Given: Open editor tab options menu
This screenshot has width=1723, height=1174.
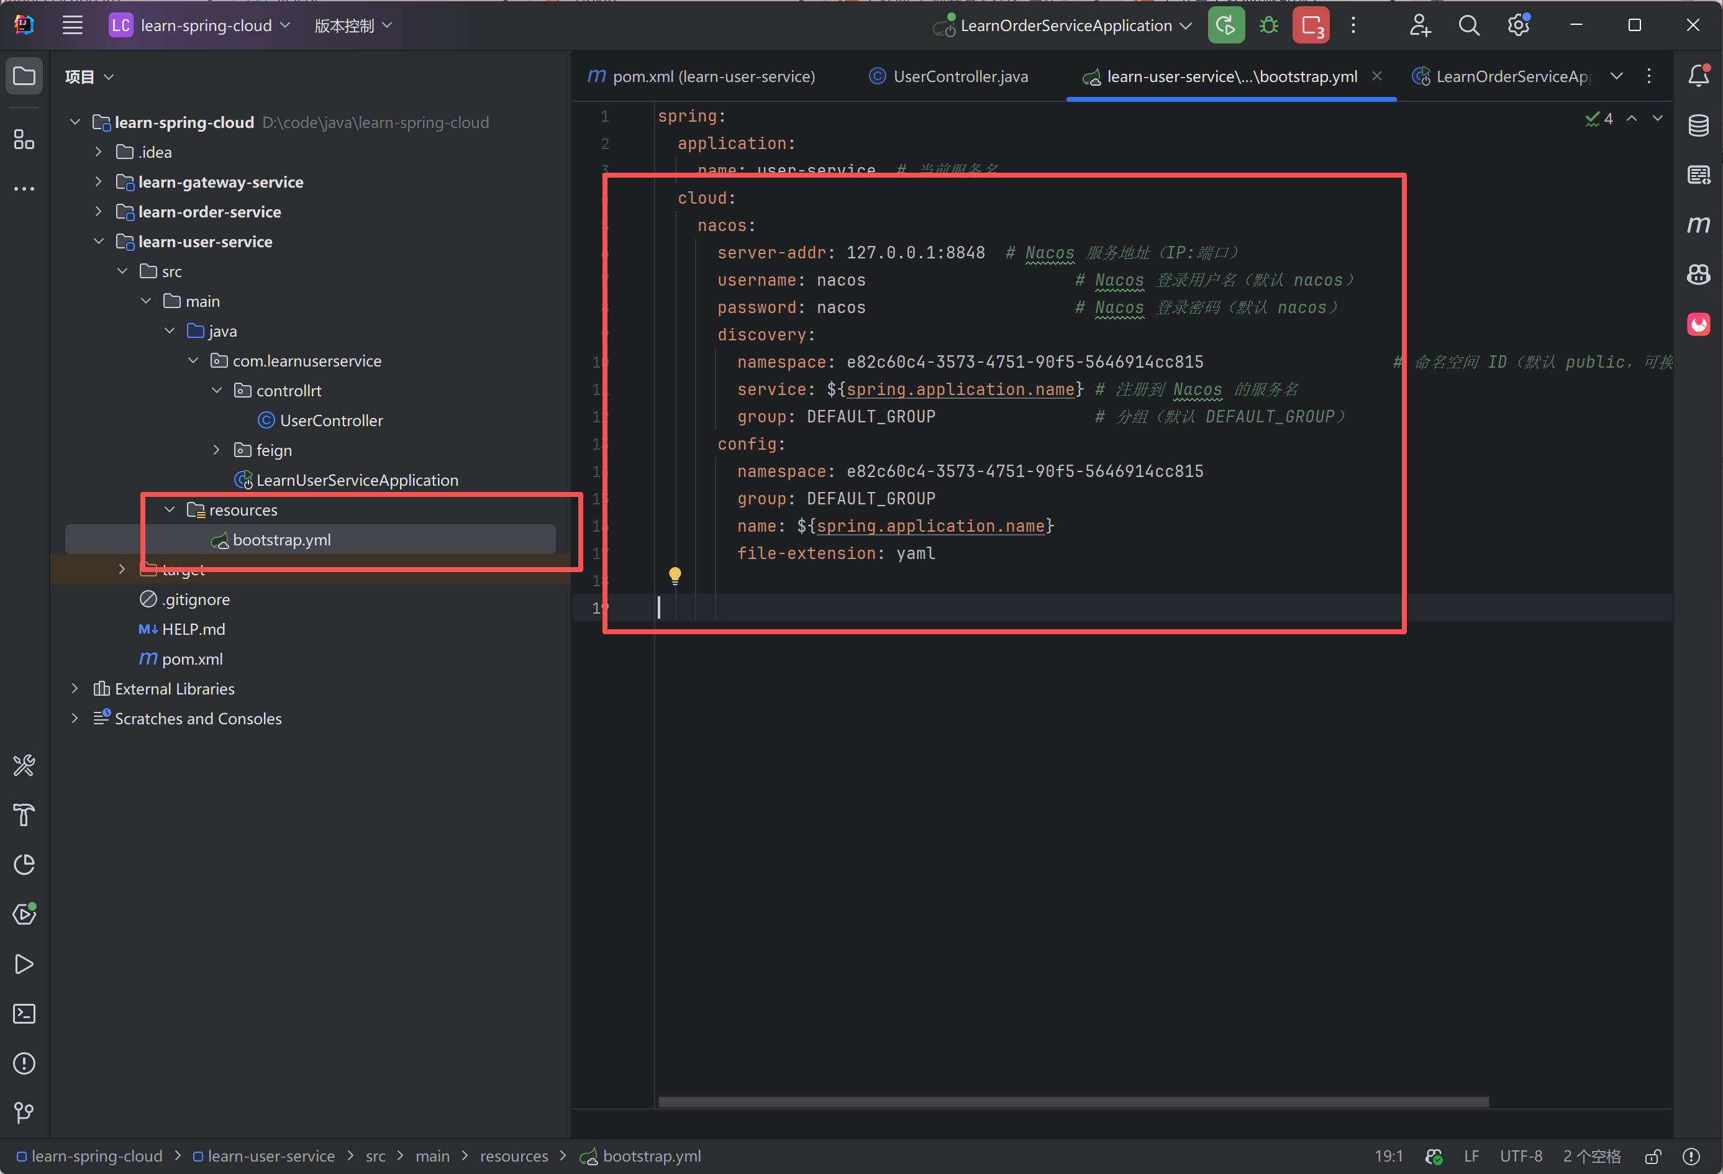Looking at the screenshot, I should pyautogui.click(x=1649, y=76).
